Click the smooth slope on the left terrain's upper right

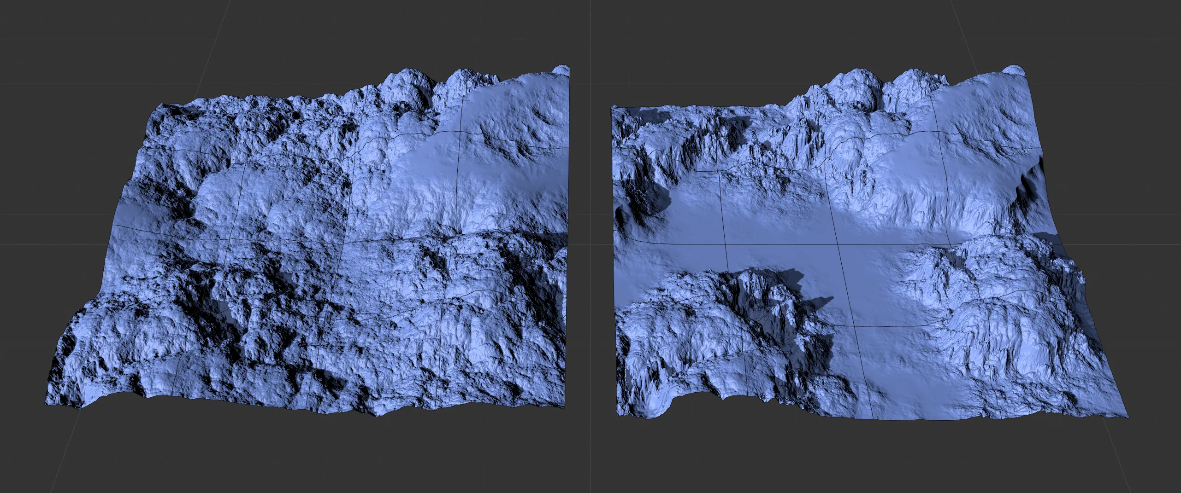(475, 161)
